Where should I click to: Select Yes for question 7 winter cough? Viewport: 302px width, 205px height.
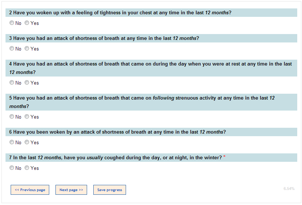point(27,168)
